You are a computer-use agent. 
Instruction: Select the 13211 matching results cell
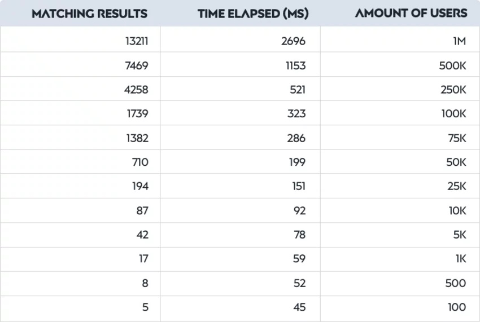click(x=80, y=39)
